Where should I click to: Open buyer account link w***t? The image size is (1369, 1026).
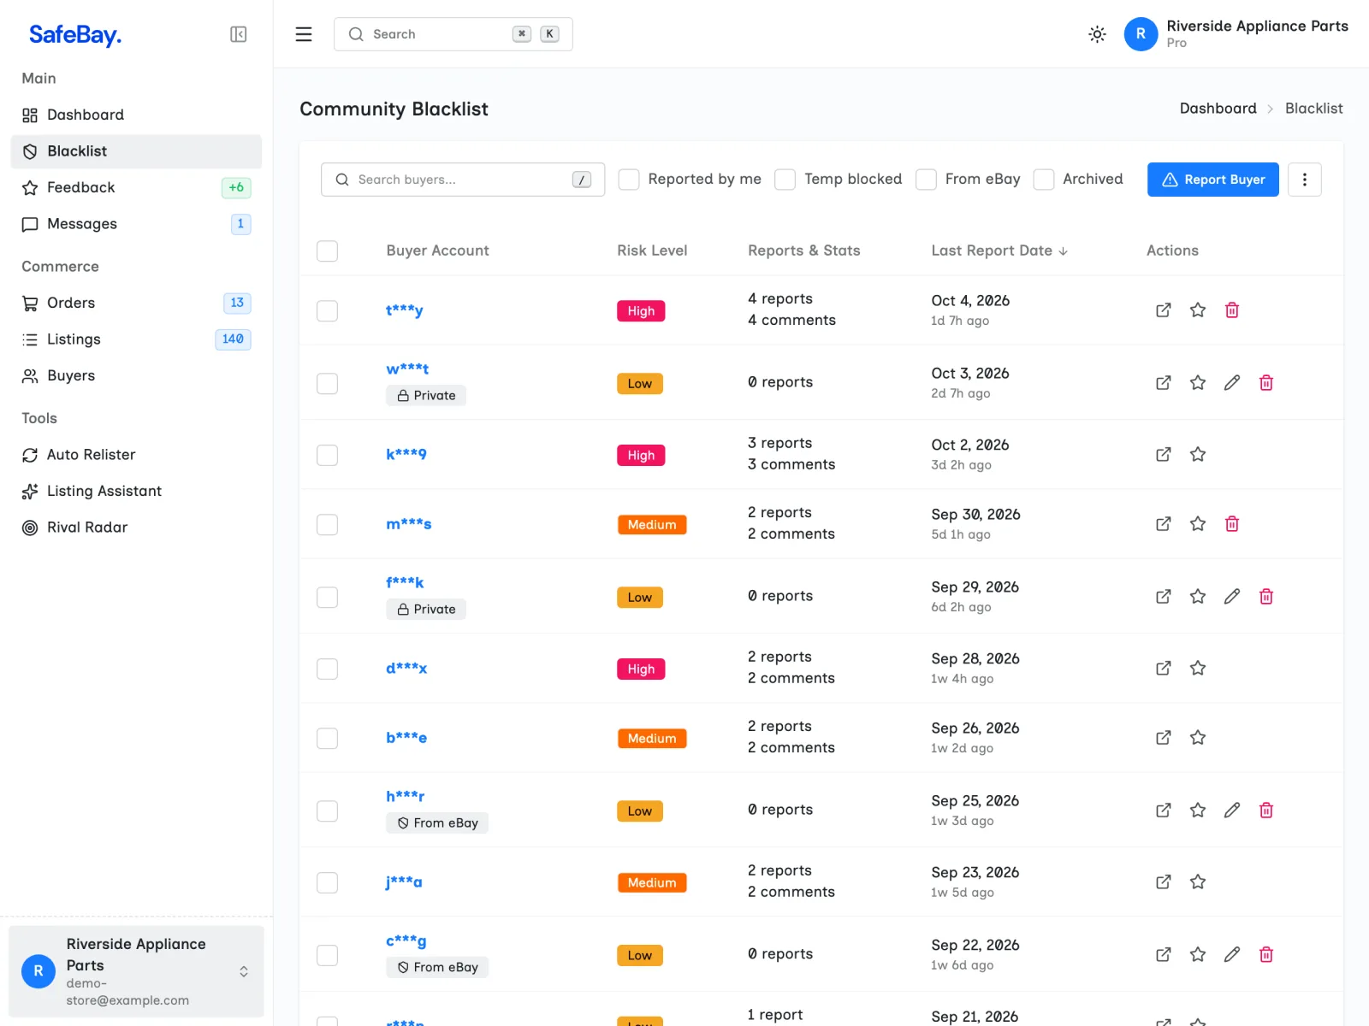point(407,369)
